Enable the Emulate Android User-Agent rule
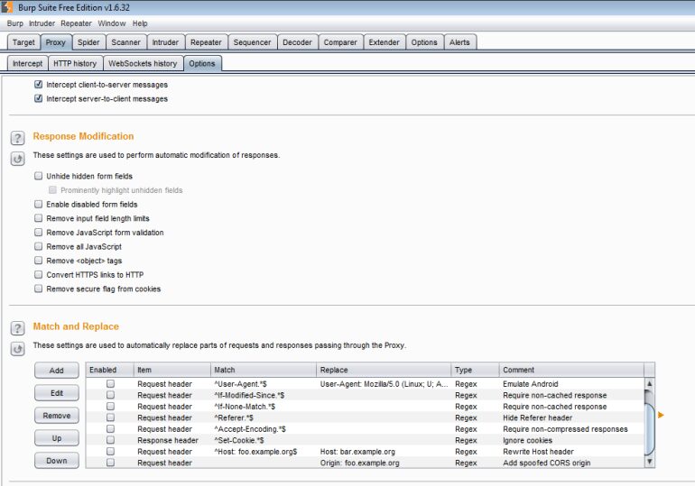 (x=110, y=384)
